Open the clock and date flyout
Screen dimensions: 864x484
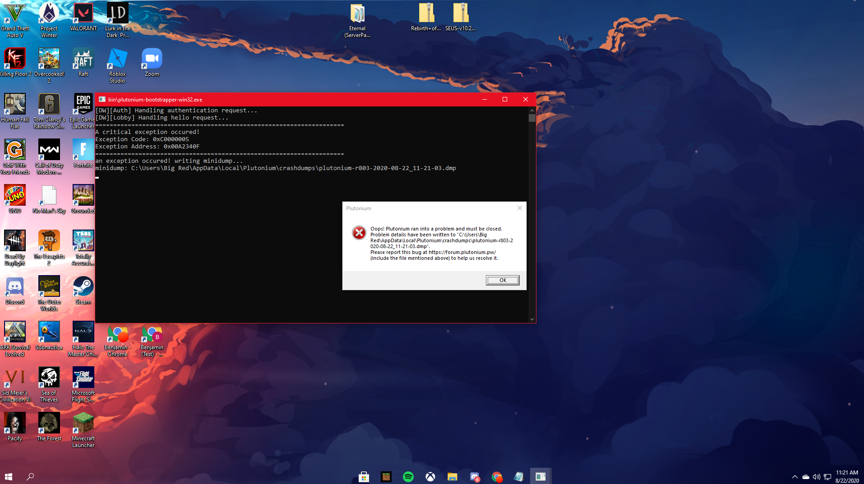847,477
